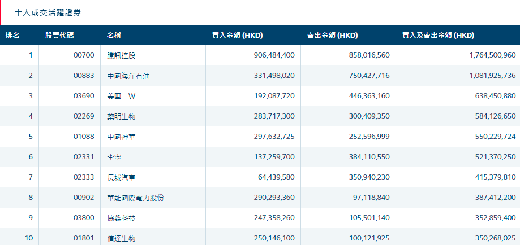Select the name 美團 - W
Viewport: 520px width, 245px height.
click(122, 96)
